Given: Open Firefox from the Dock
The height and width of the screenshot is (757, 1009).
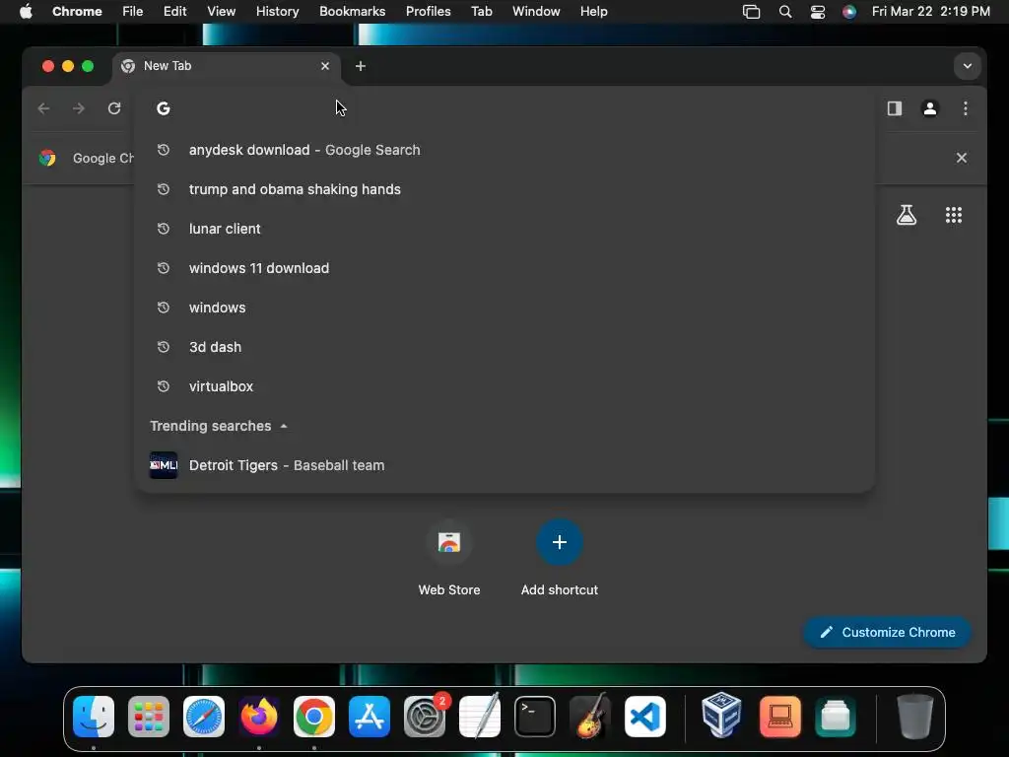Looking at the screenshot, I should click(x=259, y=717).
